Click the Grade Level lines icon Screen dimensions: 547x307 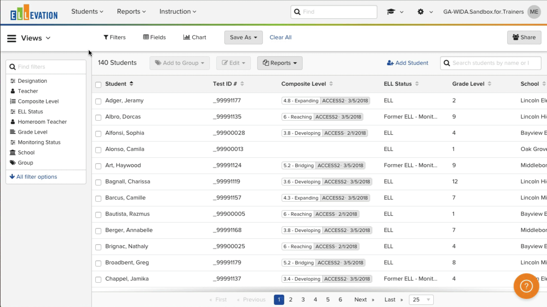[13, 132]
